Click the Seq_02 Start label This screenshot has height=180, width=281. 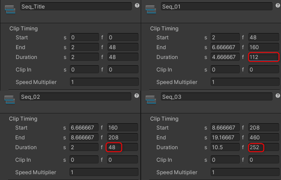point(22,128)
